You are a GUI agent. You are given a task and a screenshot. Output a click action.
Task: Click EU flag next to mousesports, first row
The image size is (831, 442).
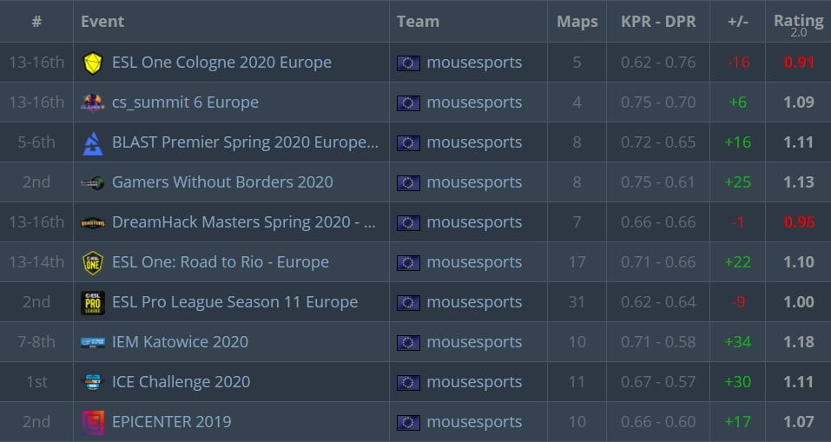pyautogui.click(x=408, y=63)
